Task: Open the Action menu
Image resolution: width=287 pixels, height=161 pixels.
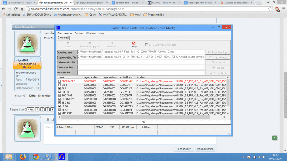Action: 68,33
